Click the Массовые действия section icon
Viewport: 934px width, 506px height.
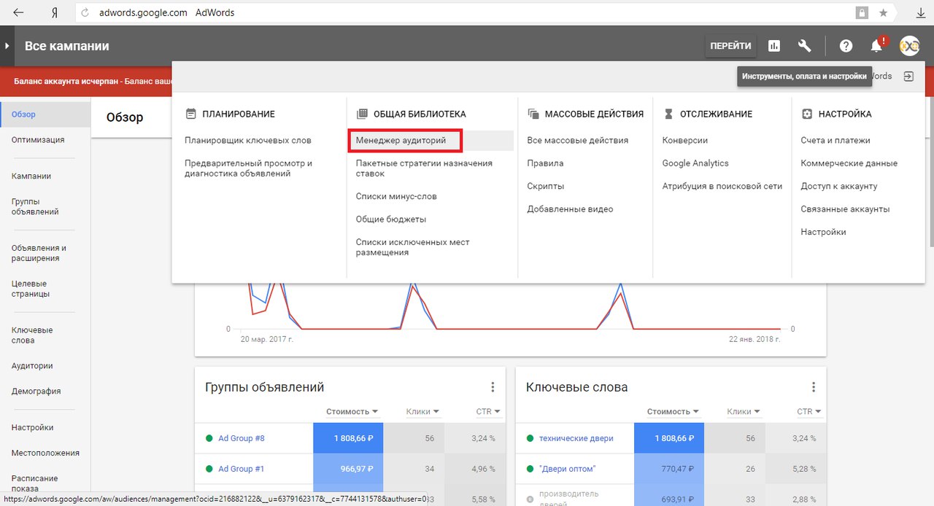(533, 114)
